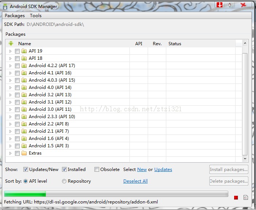Click the Updates selection link
256x210 pixels.
(163, 170)
